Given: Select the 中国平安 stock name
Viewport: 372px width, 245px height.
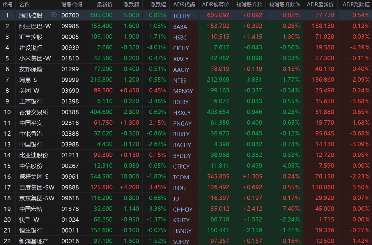Looking at the screenshot, I should 31,123.
